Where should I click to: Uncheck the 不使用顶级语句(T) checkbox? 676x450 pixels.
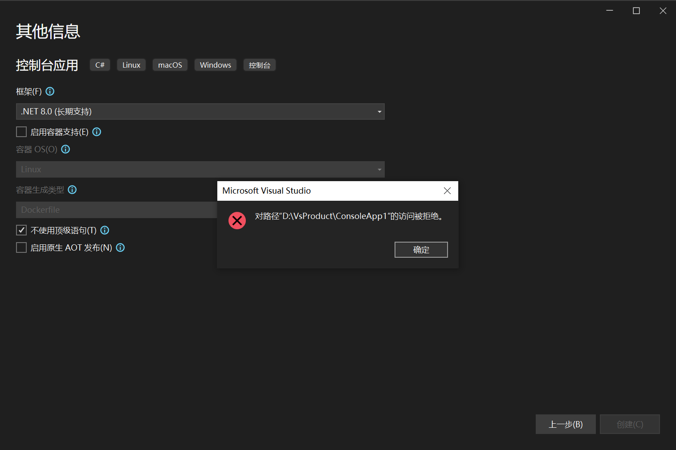(21, 230)
